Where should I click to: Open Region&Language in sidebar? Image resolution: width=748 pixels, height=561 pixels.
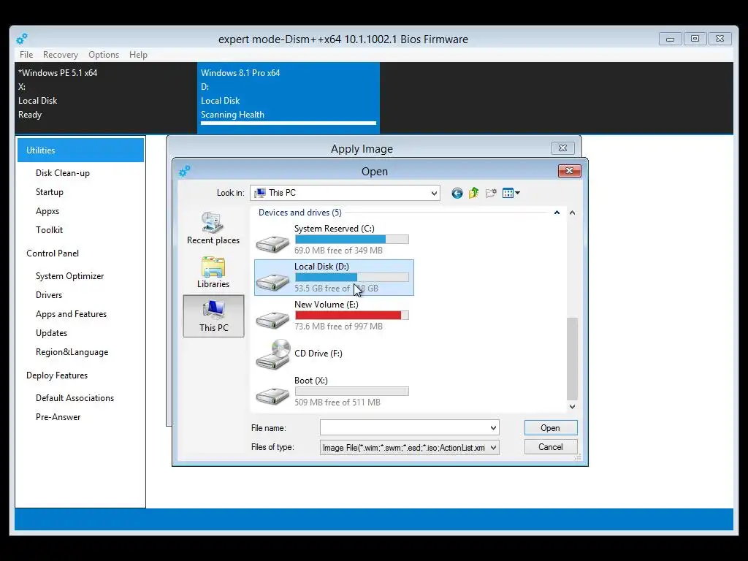(x=72, y=352)
